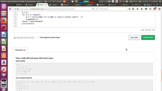The width and height of the screenshot is (162, 91).
Task: List all tabs dropdown arrow
Action: coord(160,5)
